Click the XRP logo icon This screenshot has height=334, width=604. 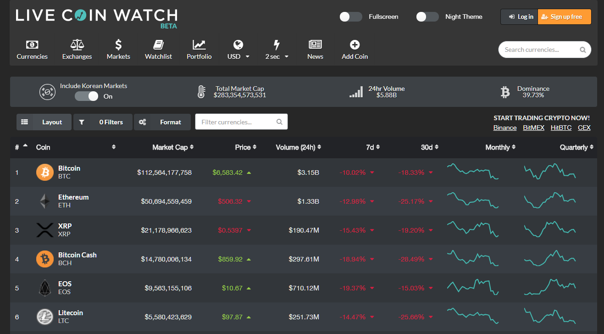(45, 230)
